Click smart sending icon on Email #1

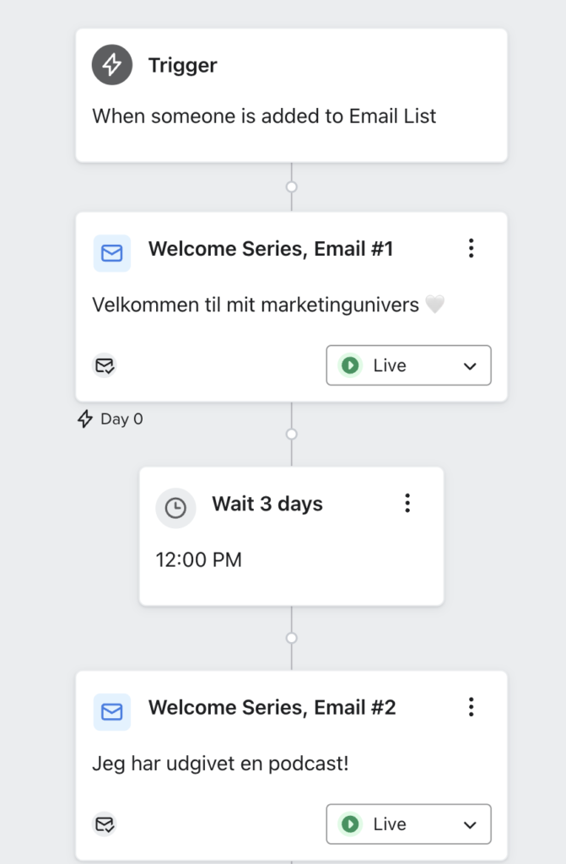click(104, 365)
